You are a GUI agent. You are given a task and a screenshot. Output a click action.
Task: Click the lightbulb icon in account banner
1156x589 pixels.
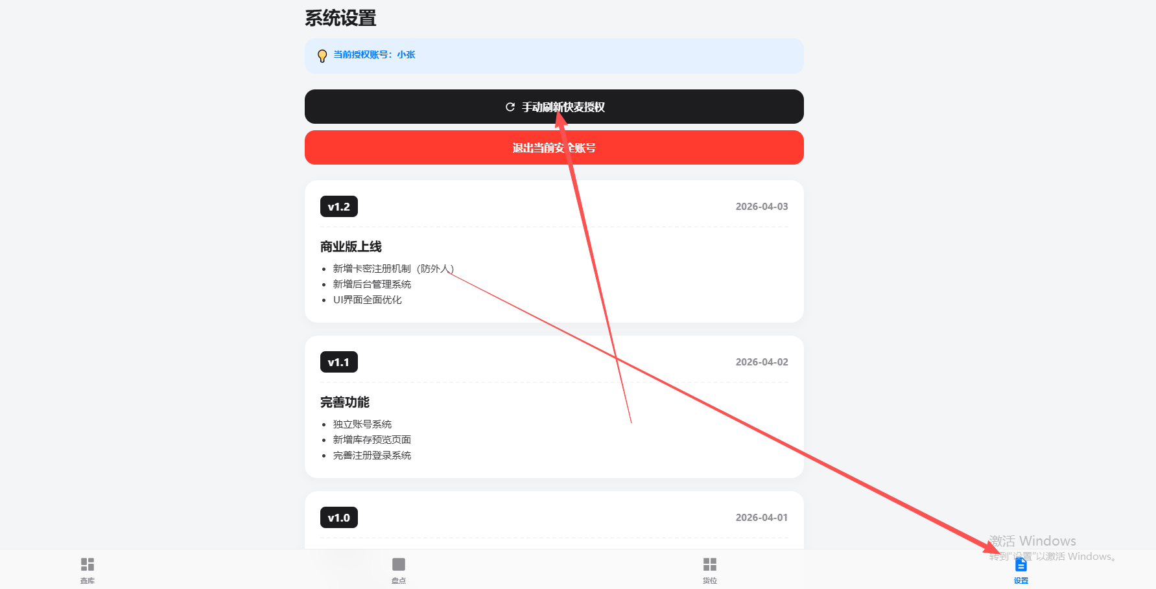pyautogui.click(x=322, y=56)
